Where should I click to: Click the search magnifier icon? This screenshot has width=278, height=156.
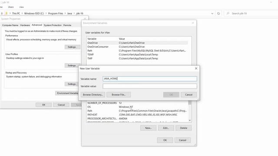pyautogui.click(x=228, y=13)
